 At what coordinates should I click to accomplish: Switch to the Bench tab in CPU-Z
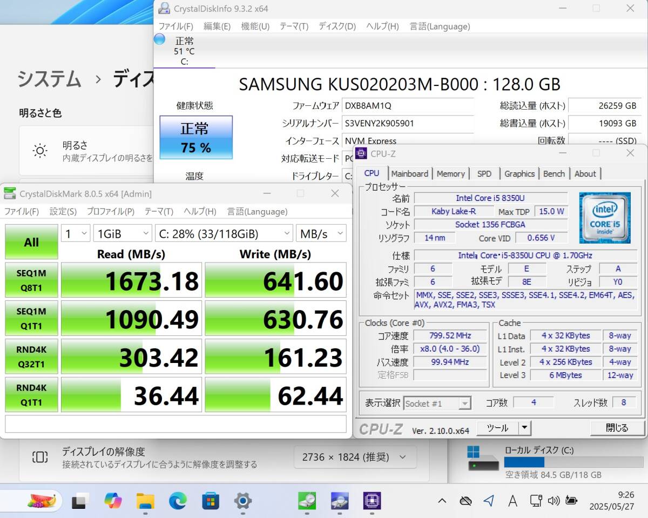(554, 173)
